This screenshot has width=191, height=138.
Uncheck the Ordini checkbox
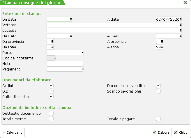pyautogui.click(x=51, y=86)
